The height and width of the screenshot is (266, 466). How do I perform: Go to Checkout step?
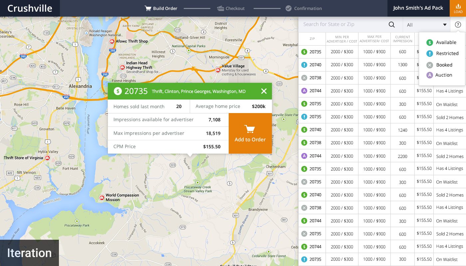231,8
